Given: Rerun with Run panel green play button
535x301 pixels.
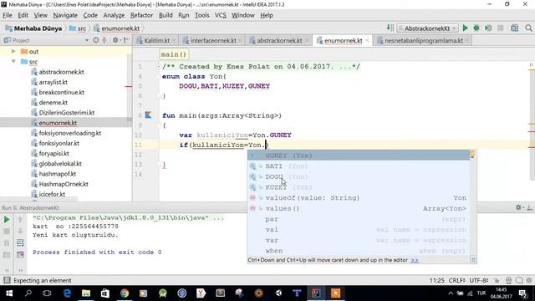Looking at the screenshot, I should click(x=7, y=219).
